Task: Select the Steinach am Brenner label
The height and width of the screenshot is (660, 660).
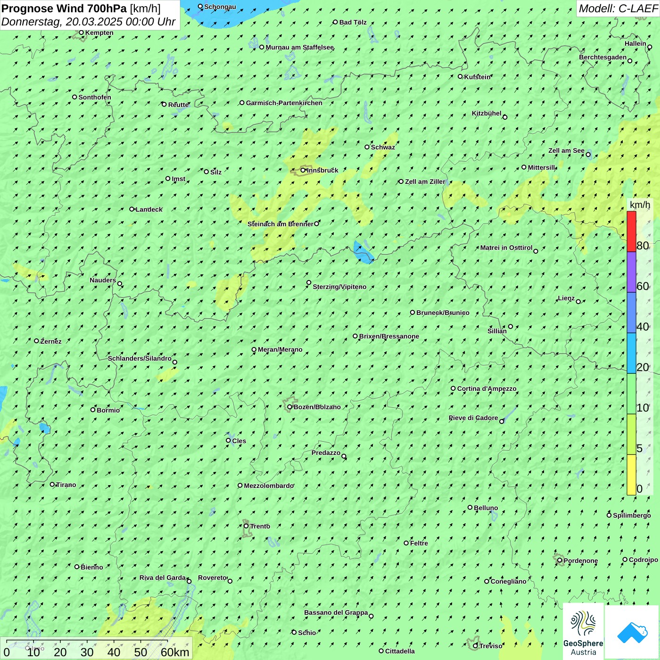Action: click(x=280, y=224)
